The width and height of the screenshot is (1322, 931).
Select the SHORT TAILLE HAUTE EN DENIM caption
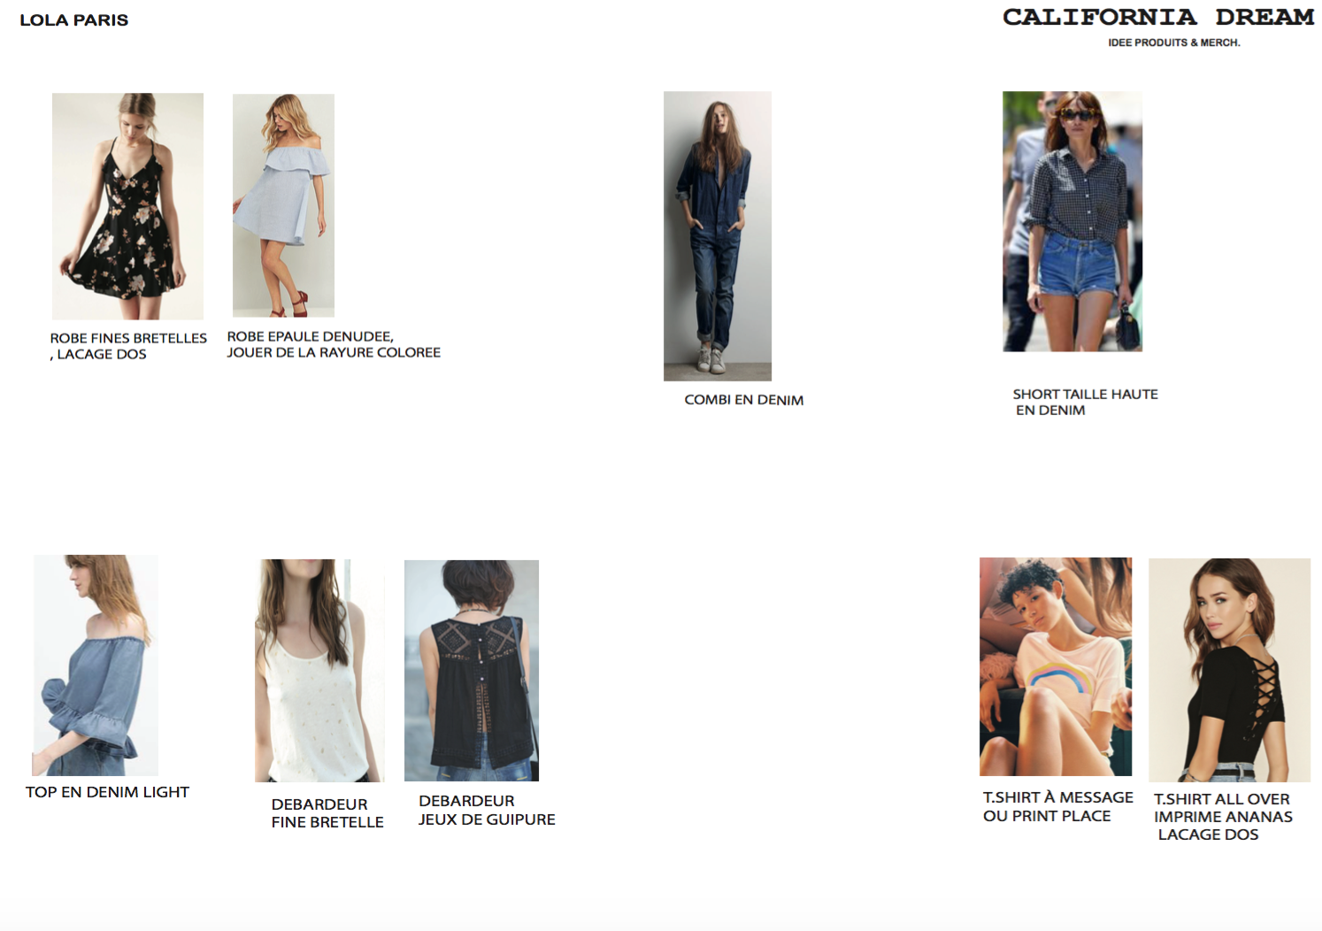1086,402
